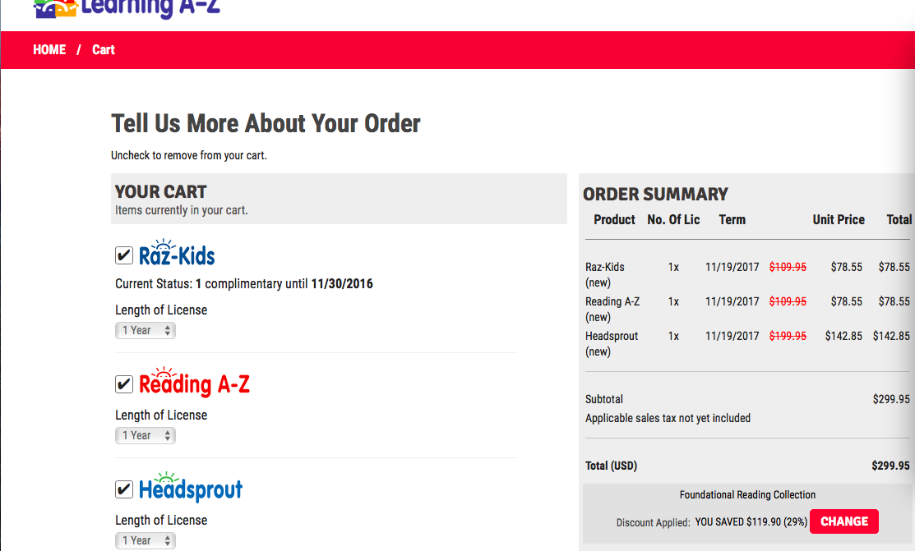Uncheck the Headsprout cart checkbox
The width and height of the screenshot is (915, 551).
pos(123,489)
